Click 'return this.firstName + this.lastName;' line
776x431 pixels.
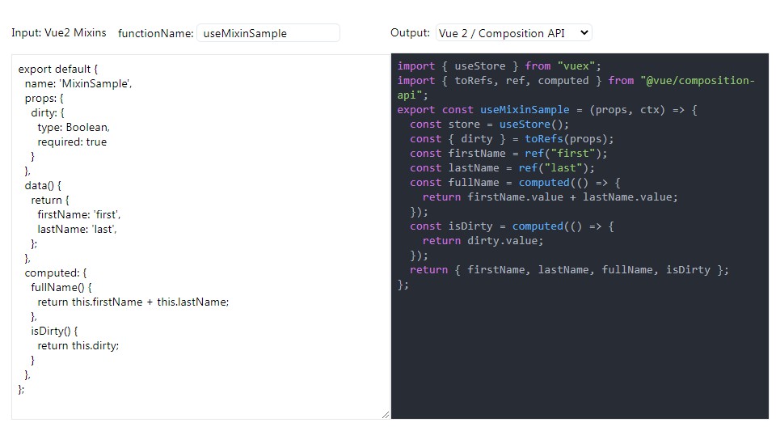(x=133, y=302)
